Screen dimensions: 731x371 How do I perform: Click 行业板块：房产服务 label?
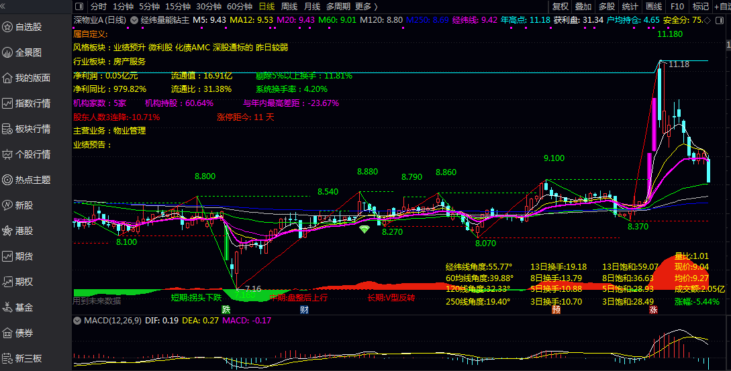(x=109, y=62)
